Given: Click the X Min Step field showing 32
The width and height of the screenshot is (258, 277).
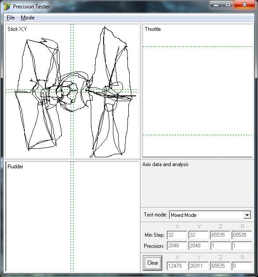Looking at the screenshot, I should (x=177, y=235).
